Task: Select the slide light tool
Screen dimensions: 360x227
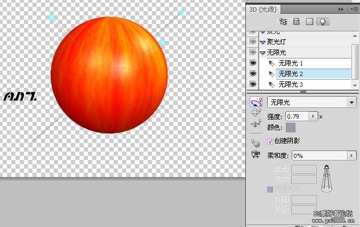Action: tap(256, 123)
